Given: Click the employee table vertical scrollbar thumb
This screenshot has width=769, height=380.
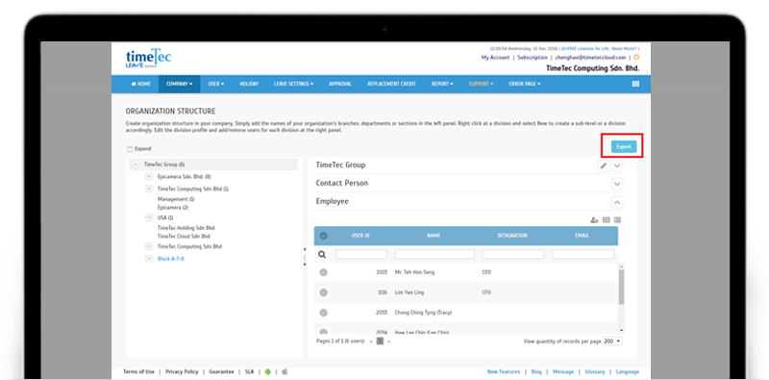Looking at the screenshot, I should [x=621, y=287].
